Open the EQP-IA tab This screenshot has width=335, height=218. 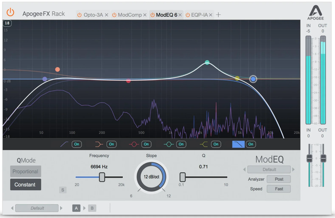[199, 15]
